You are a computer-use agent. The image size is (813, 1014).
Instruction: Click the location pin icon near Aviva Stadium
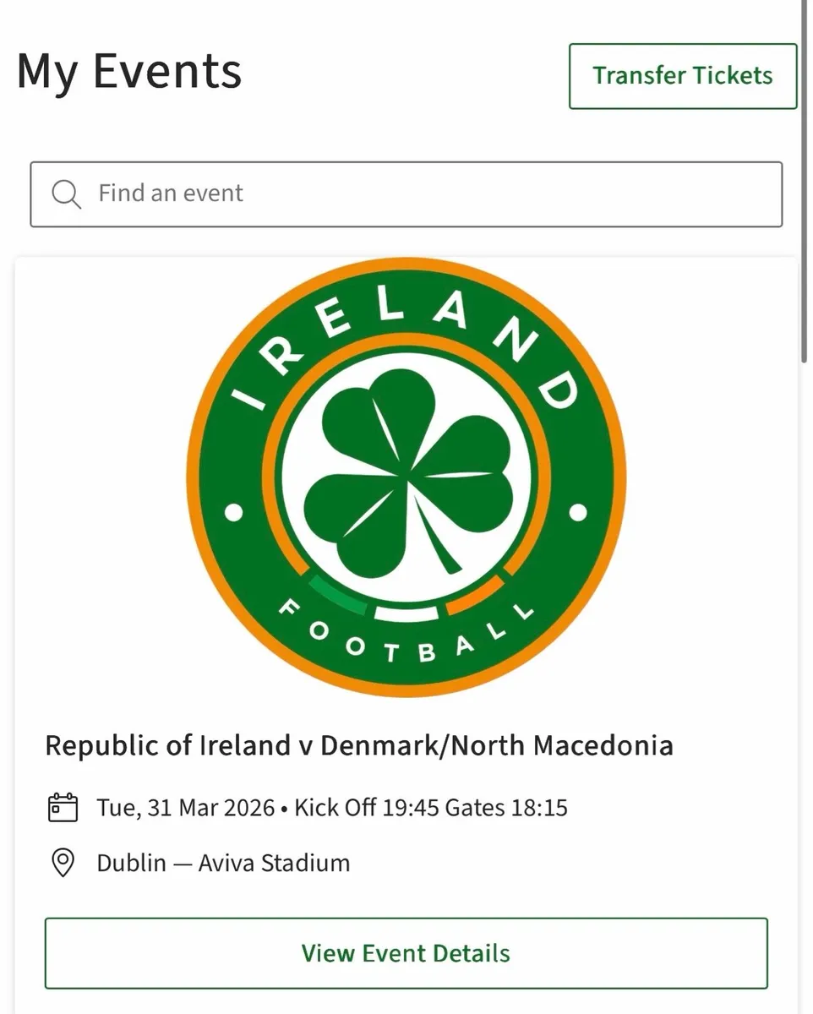[x=62, y=863]
